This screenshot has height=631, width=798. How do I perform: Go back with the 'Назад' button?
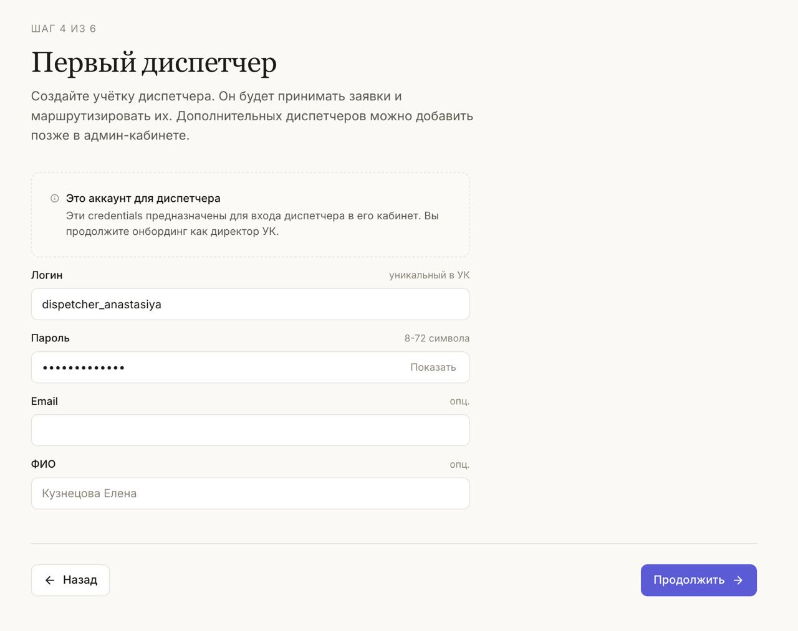(70, 580)
